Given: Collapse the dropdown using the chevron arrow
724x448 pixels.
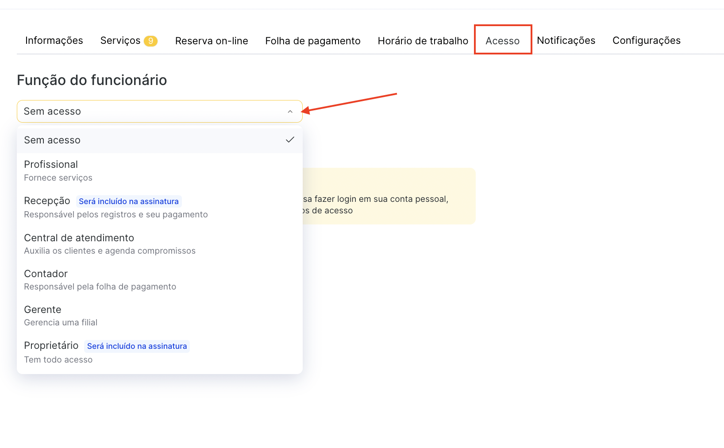Looking at the screenshot, I should (x=290, y=112).
